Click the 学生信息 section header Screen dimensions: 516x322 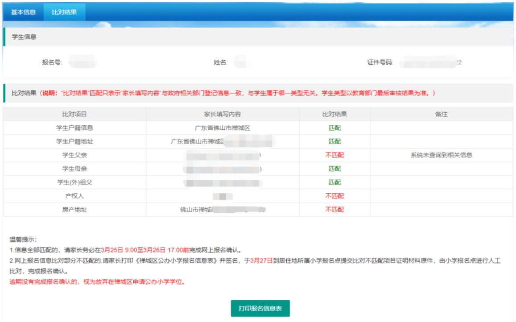24,37
